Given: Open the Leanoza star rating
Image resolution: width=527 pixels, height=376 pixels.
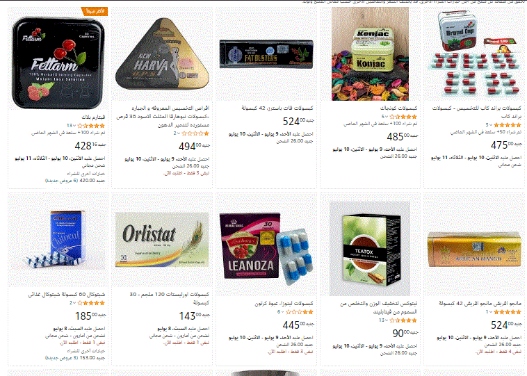Looking at the screenshot, I should [x=300, y=312].
